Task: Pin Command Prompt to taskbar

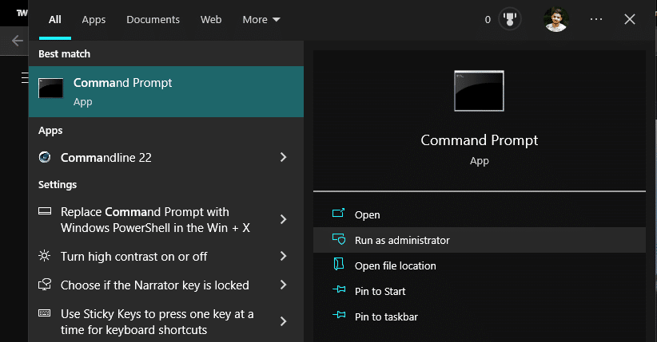Action: [480, 316]
